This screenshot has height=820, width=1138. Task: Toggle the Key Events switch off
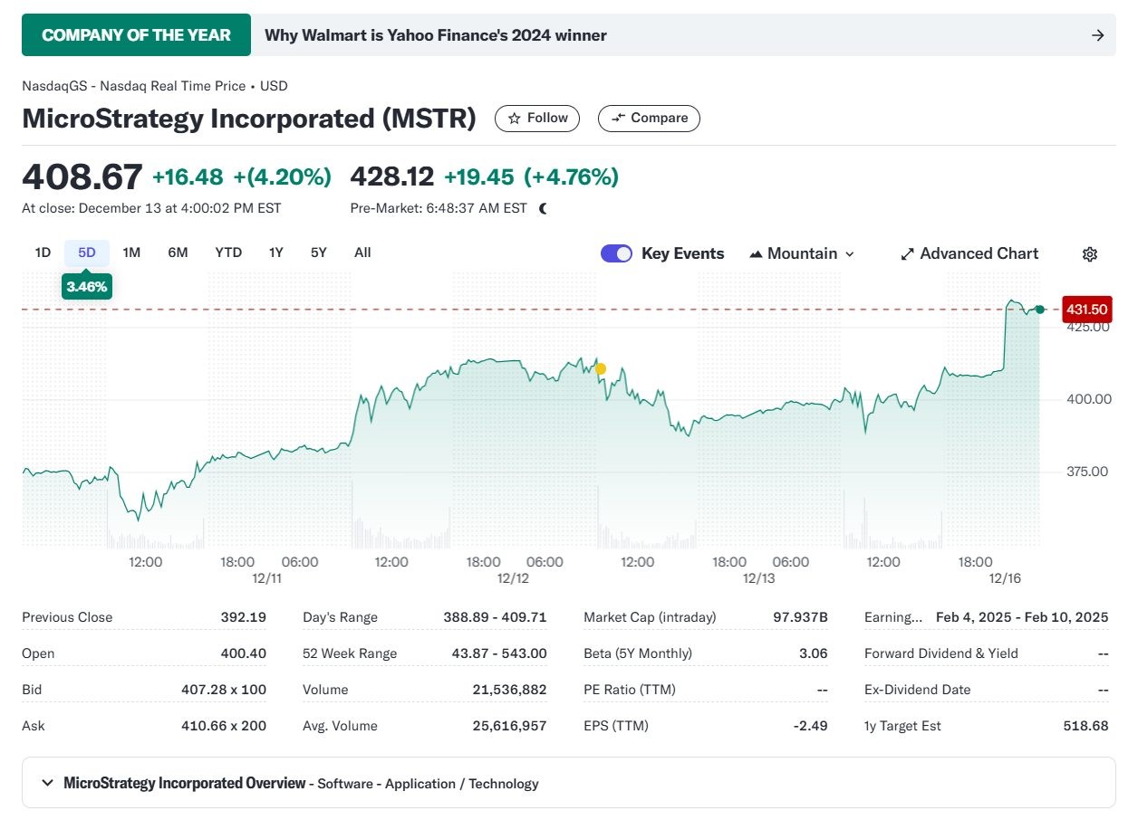click(x=616, y=253)
